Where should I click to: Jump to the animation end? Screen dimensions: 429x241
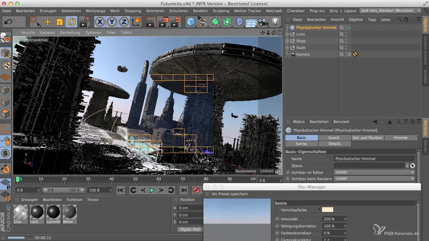(184, 190)
